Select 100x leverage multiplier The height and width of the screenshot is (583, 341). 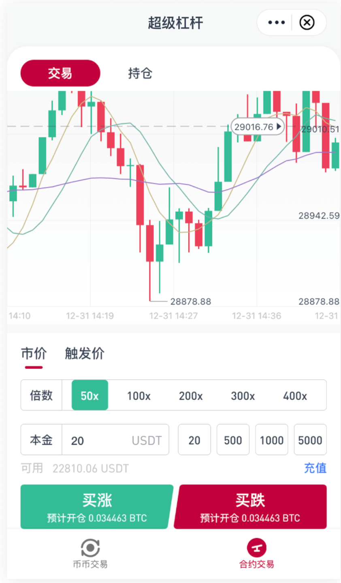point(139,395)
